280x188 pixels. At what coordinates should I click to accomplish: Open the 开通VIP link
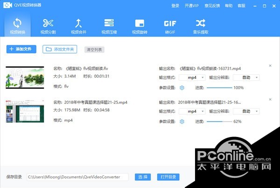pos(192,6)
